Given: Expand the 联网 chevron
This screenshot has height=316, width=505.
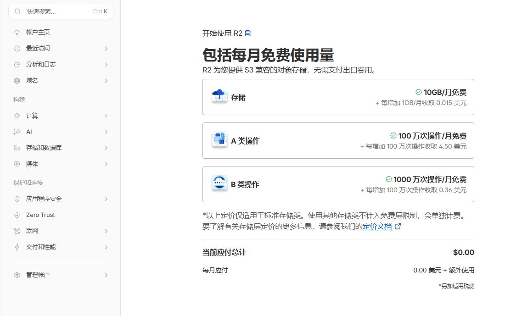Looking at the screenshot, I should point(107,231).
